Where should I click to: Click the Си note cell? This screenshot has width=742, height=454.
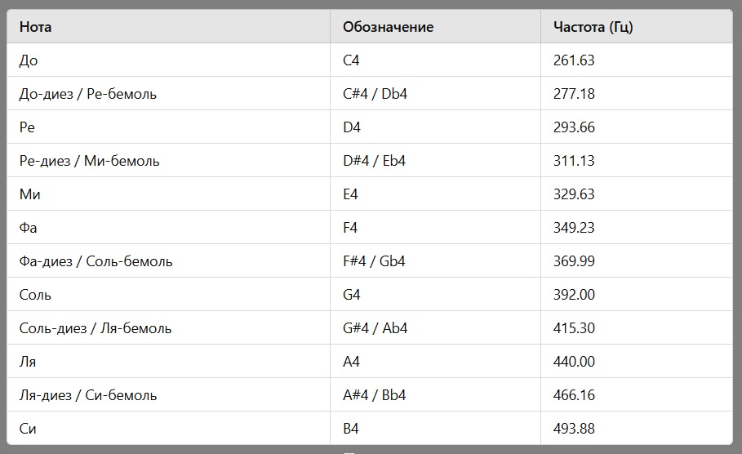(x=168, y=428)
